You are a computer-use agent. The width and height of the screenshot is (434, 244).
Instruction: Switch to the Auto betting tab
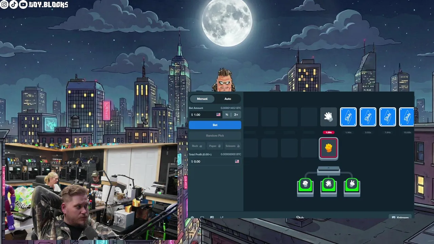(228, 99)
